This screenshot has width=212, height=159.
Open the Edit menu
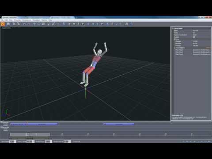pyautogui.click(x=6, y=20)
